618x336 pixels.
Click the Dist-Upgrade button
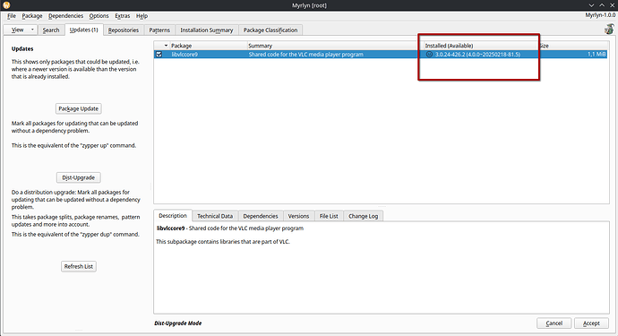(79, 177)
